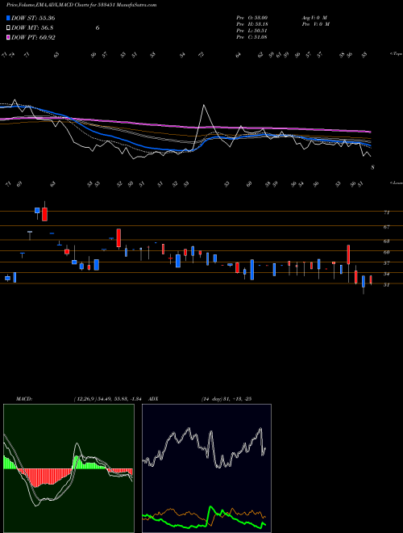Click the 54 price axis label
The height and width of the screenshot is (533, 403).
point(386,274)
